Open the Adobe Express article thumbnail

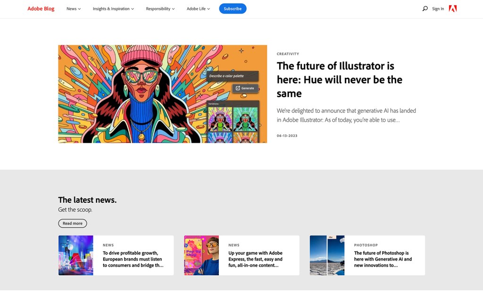pos(201,256)
